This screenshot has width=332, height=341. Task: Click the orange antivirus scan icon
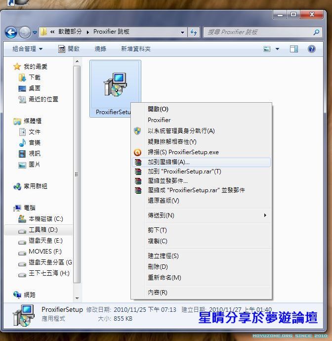click(x=137, y=152)
